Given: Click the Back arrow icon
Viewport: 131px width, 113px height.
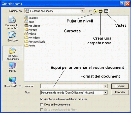Looking at the screenshot, I should [x=90, y=11].
